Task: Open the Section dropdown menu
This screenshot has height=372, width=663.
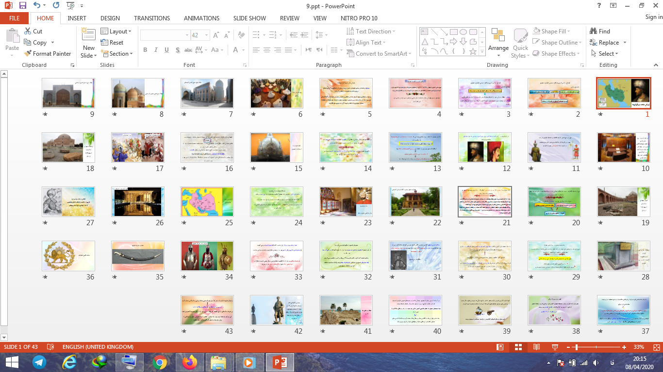Action: tap(116, 54)
